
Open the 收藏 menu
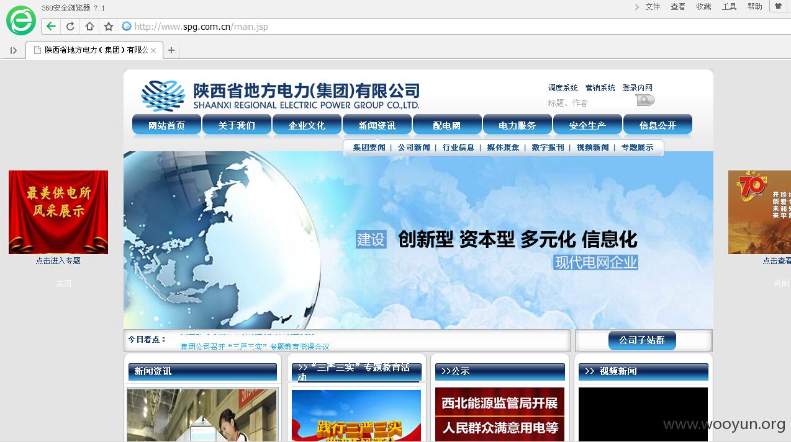(x=703, y=7)
